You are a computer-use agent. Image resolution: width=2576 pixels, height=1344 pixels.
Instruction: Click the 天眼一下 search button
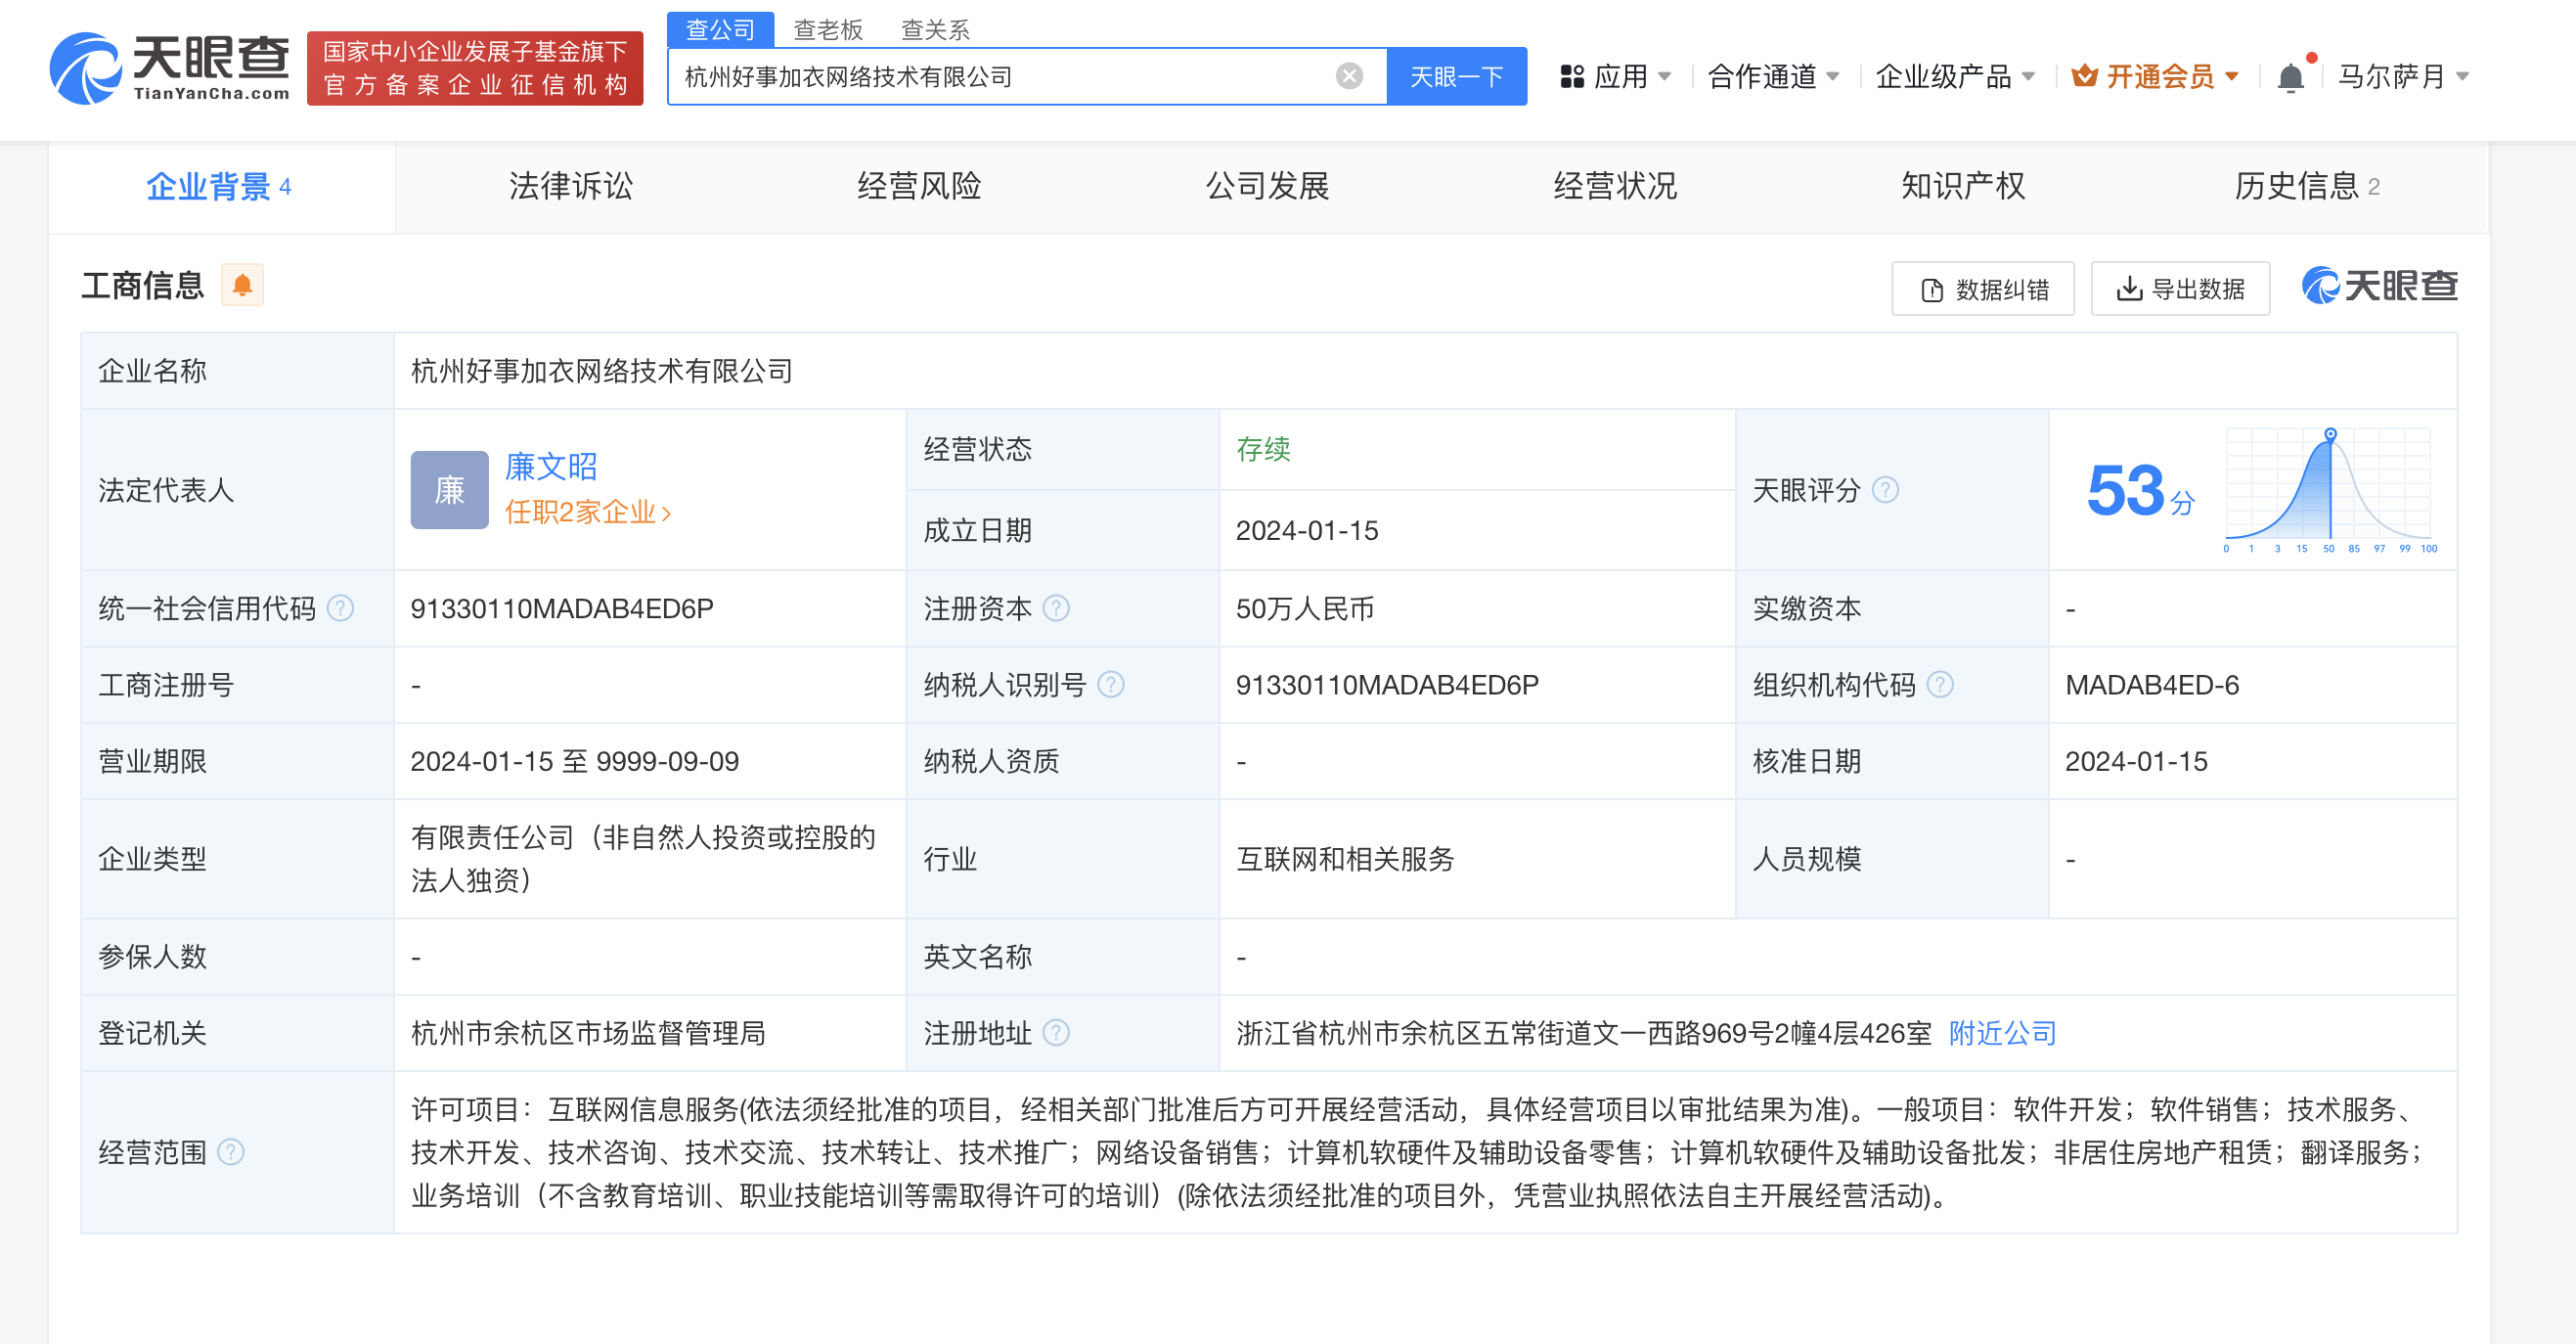pyautogui.click(x=1456, y=77)
